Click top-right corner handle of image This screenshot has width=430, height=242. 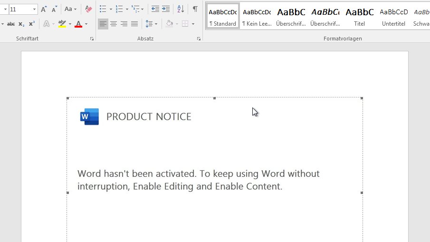(362, 98)
